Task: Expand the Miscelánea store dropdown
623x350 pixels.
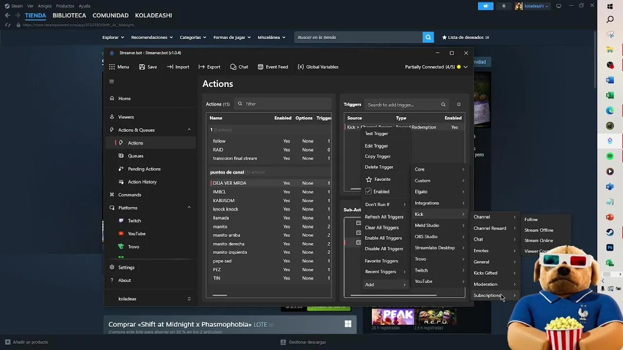Action: (272, 37)
